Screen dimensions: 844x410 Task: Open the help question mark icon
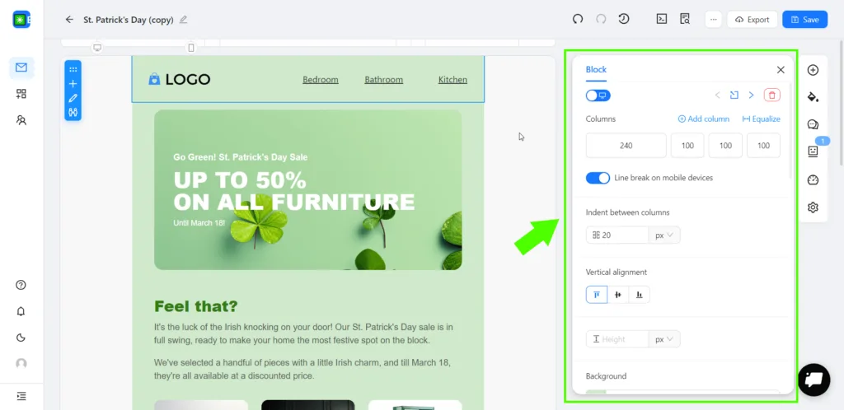[x=21, y=285]
